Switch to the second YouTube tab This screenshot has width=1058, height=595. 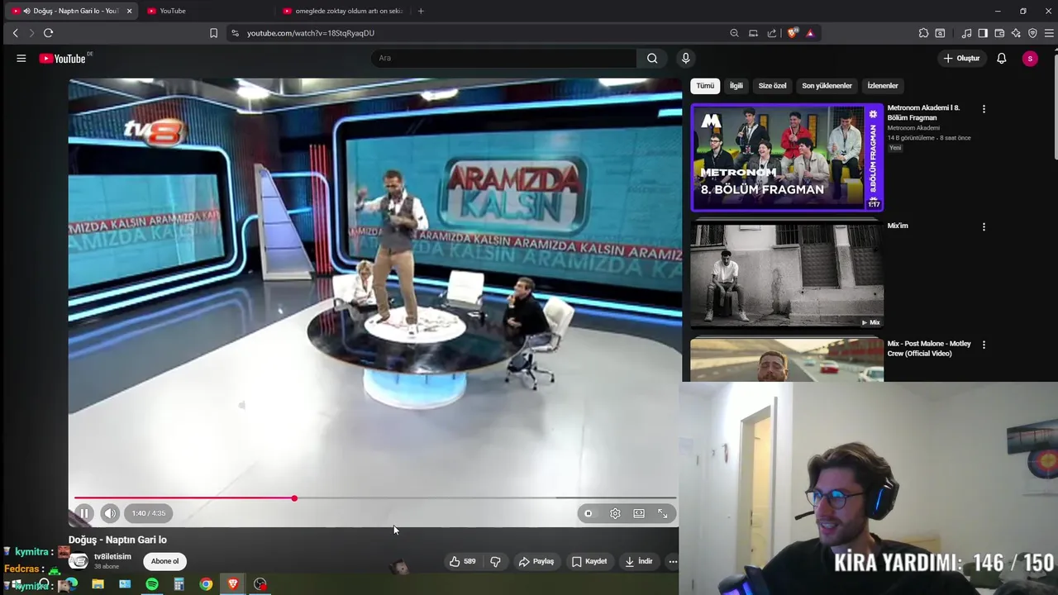(x=207, y=11)
